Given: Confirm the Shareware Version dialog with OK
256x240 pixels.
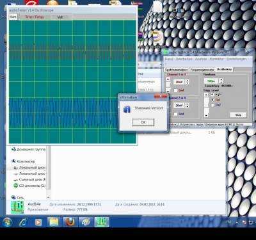Looking at the screenshot, I should click(143, 122).
